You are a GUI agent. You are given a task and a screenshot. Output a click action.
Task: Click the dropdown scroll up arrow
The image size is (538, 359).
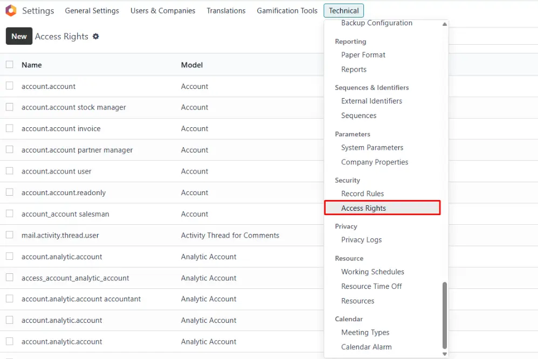(445, 24)
